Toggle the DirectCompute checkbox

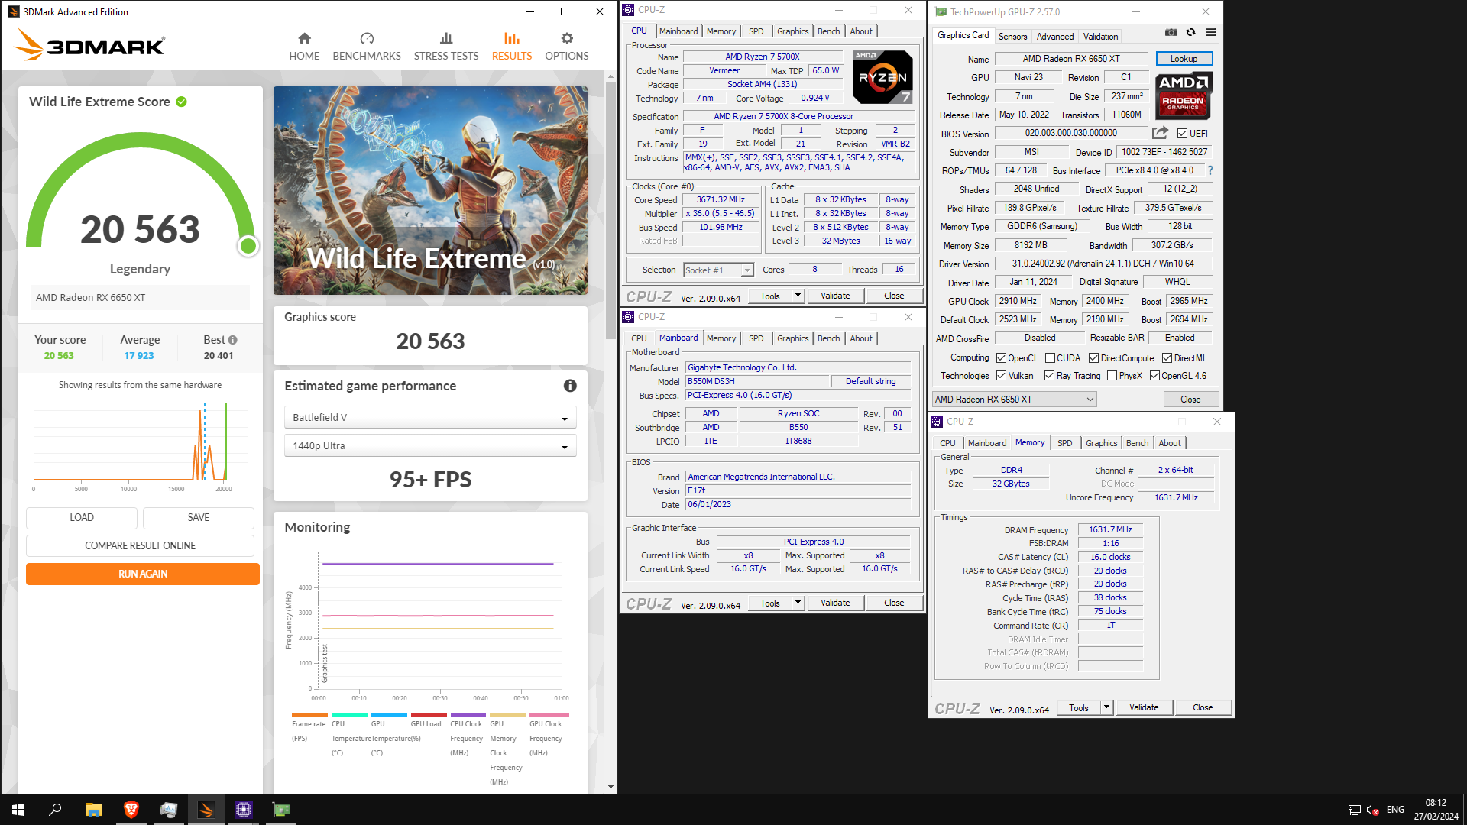tap(1093, 358)
